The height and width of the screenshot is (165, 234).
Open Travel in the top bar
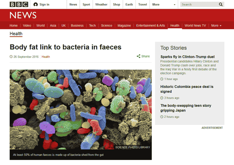[x=142, y=5]
